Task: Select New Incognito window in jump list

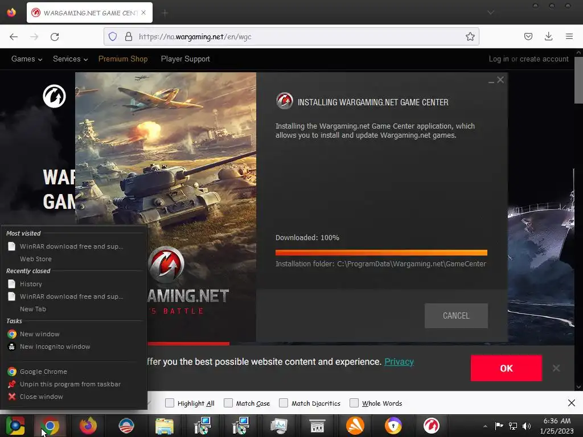Action: tap(73, 347)
